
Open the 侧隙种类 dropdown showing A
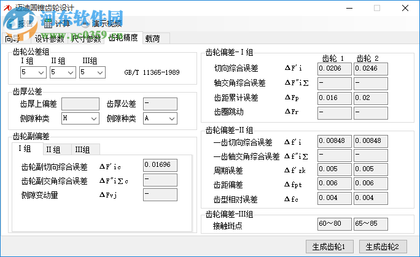pyautogui.click(x=160, y=118)
